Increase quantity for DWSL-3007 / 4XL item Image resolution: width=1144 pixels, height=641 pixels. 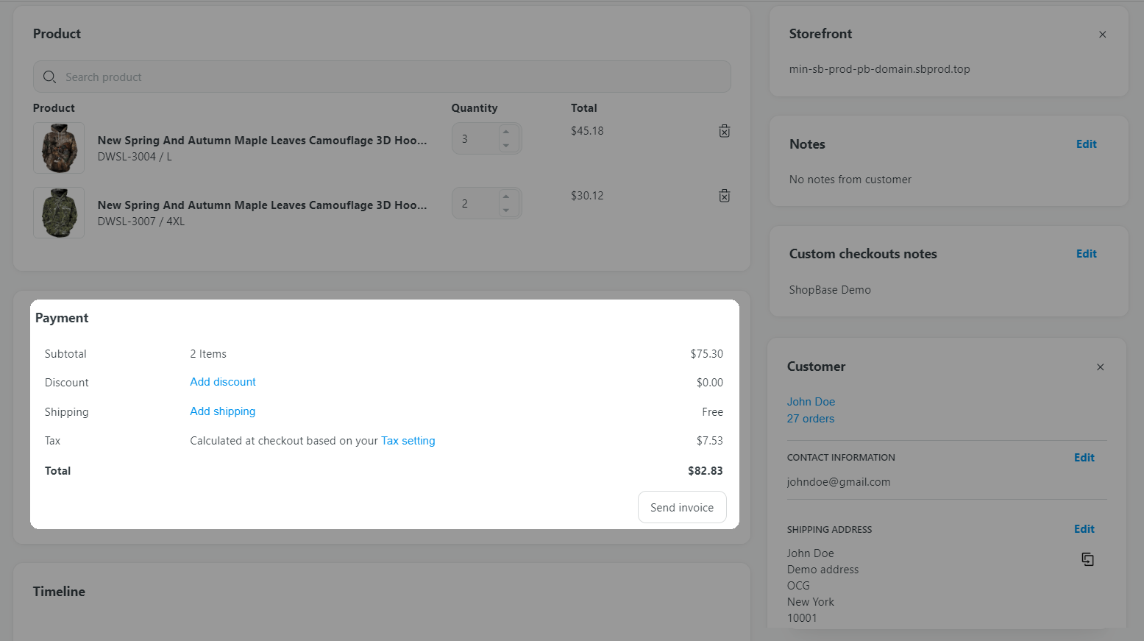pyautogui.click(x=506, y=196)
